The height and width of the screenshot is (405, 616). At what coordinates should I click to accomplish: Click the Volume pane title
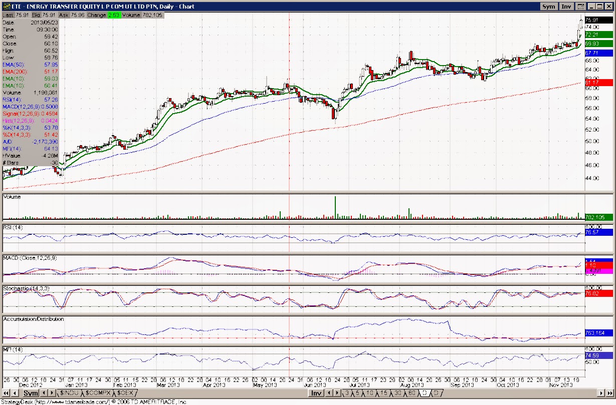coord(13,197)
